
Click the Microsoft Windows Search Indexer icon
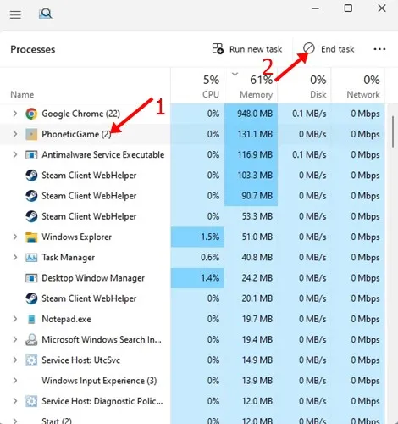(x=31, y=339)
